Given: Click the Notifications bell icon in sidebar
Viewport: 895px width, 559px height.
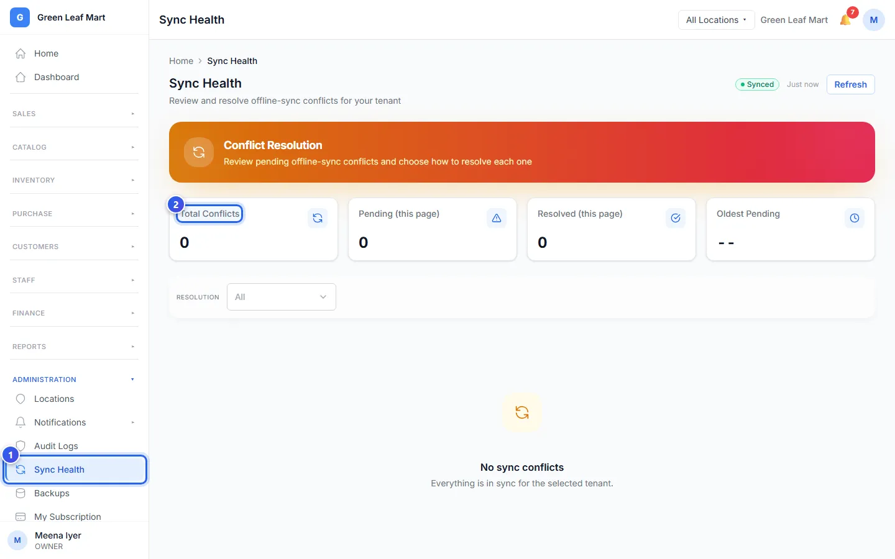Looking at the screenshot, I should tap(21, 422).
